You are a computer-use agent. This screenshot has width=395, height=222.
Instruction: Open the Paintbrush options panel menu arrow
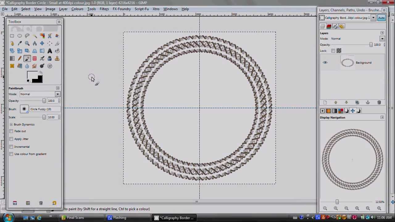(58, 88)
